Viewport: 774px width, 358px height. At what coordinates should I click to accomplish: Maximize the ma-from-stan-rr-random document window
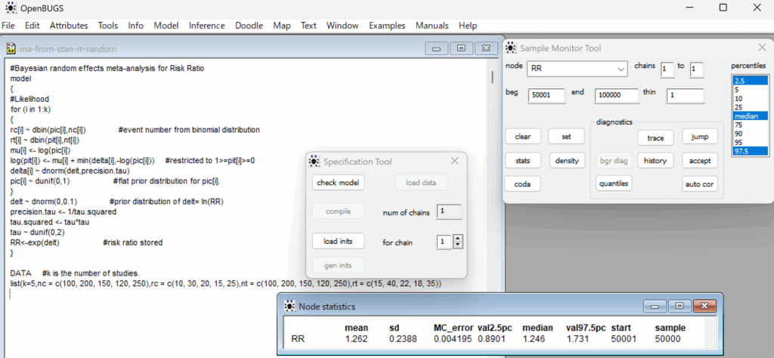tap(462, 48)
